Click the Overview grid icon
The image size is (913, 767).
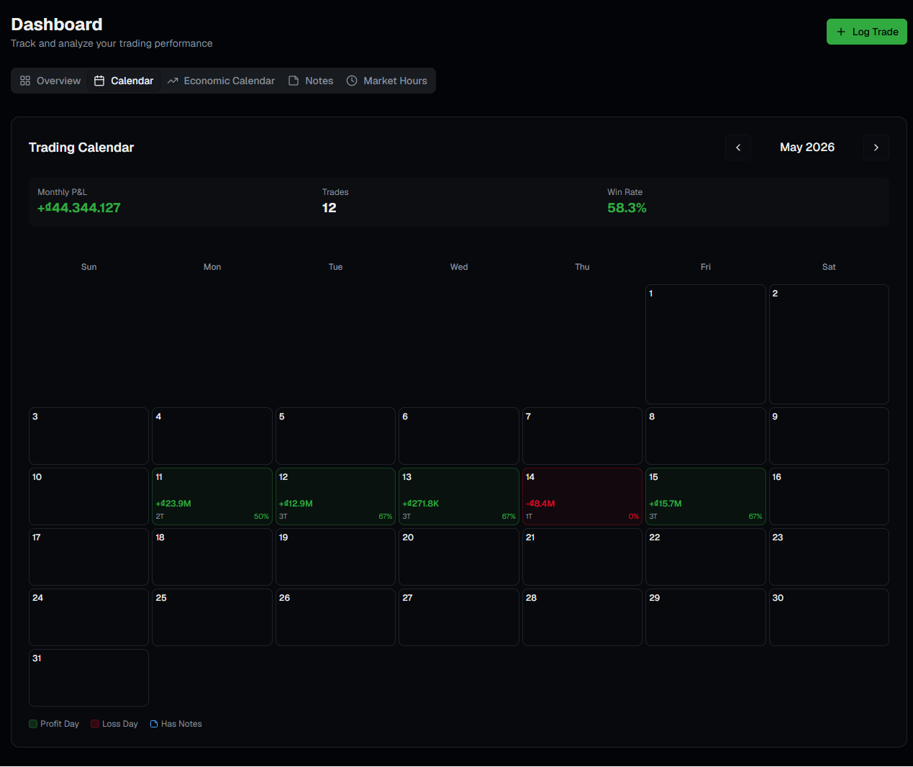pyautogui.click(x=25, y=81)
